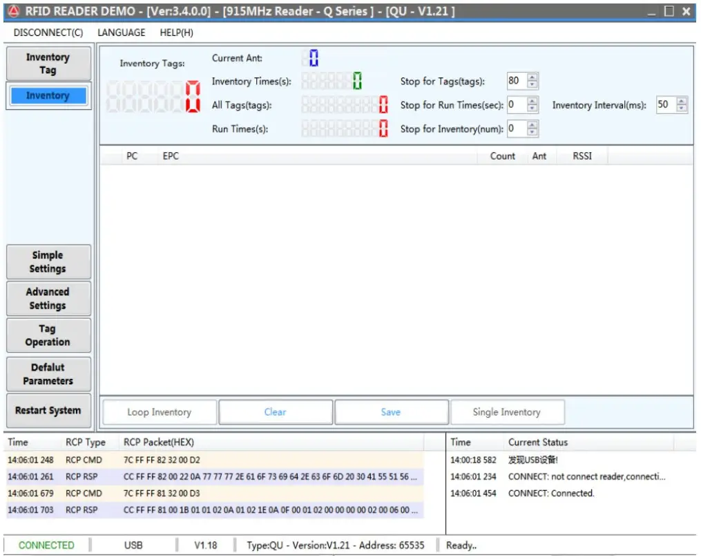701x560 pixels.
Task: Open the Defalut Parameters panel
Action: click(x=48, y=374)
